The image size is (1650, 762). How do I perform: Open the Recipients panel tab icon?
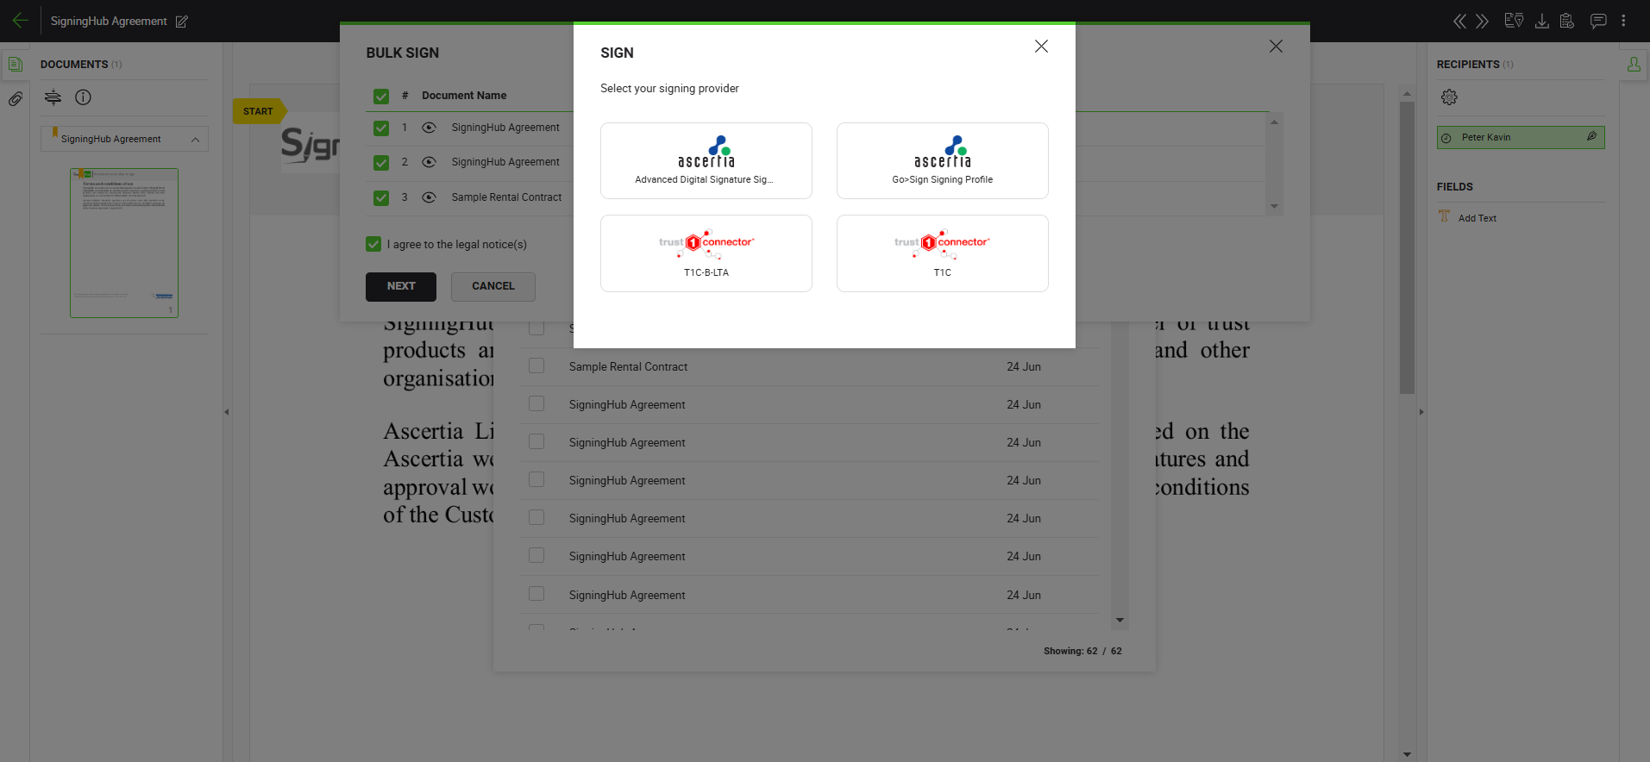pyautogui.click(x=1634, y=65)
